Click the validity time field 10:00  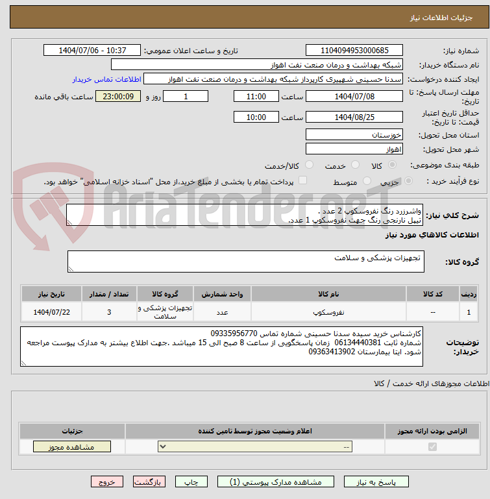click(x=256, y=117)
